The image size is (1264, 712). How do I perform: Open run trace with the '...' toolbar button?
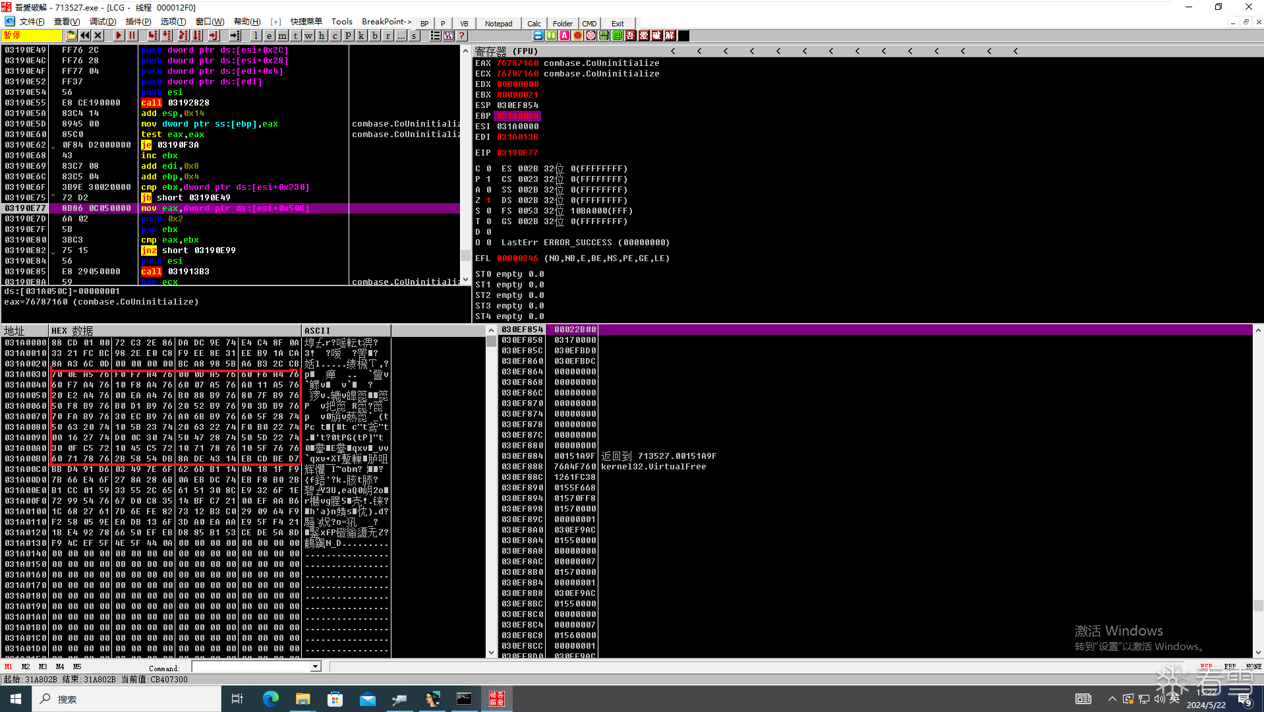click(x=401, y=36)
